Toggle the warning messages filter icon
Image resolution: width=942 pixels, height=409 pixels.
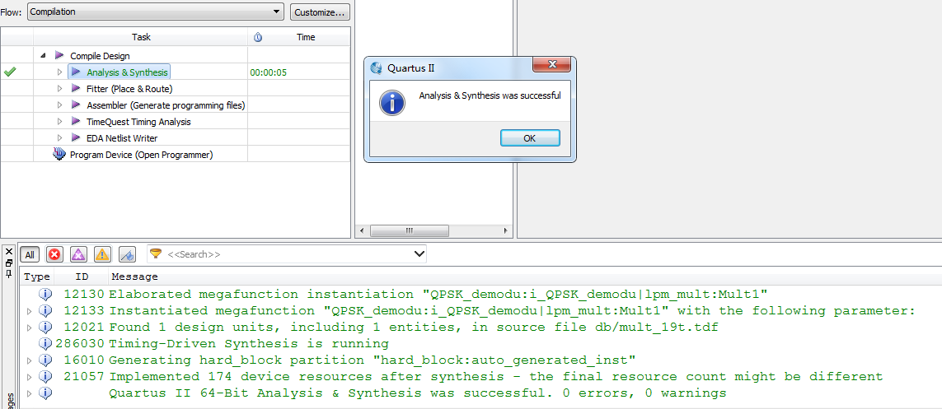click(x=102, y=254)
